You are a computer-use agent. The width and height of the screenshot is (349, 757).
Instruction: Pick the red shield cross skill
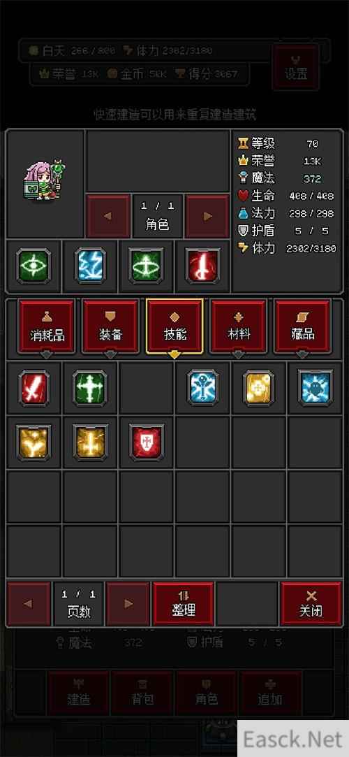(x=147, y=442)
